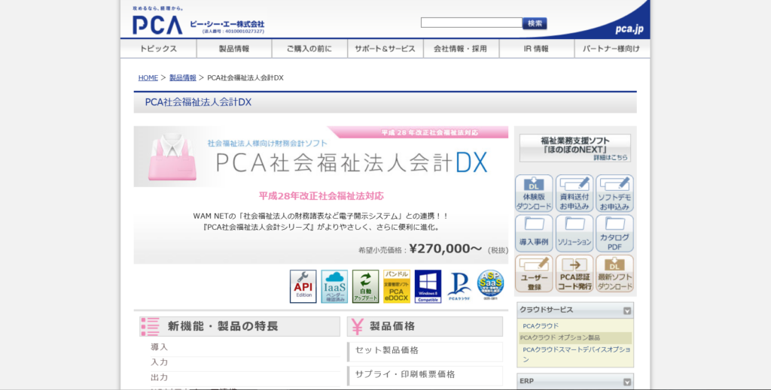Open the ソリューション folder icon

574,234
